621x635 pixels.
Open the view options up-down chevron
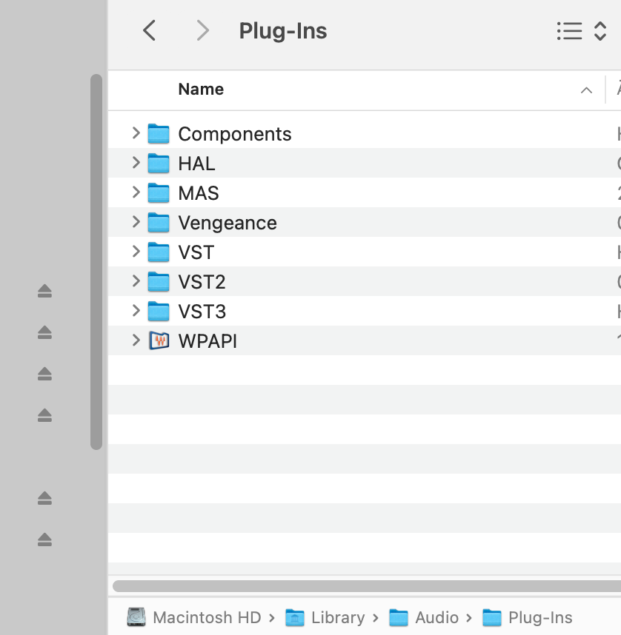(600, 31)
